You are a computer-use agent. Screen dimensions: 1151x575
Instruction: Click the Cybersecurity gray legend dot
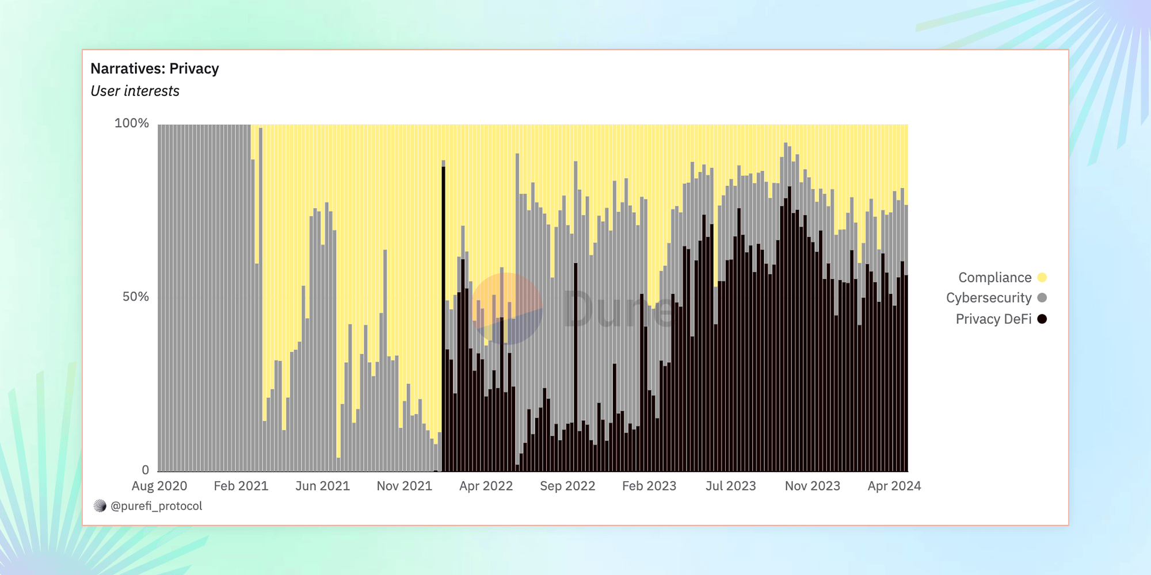[1042, 298]
